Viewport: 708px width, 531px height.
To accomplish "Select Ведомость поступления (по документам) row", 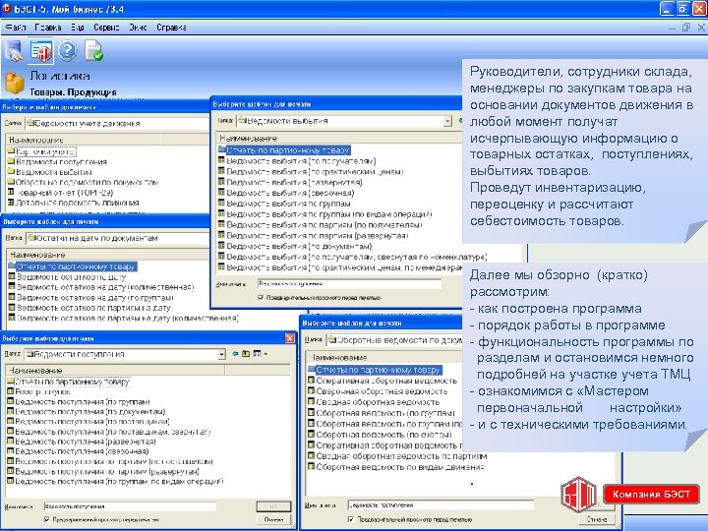I will tap(86, 411).
